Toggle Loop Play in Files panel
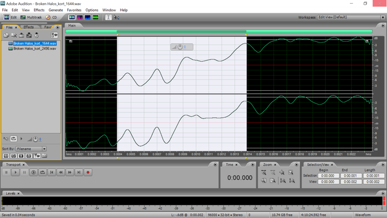Viewport: 387px width, 218px height. [13, 139]
